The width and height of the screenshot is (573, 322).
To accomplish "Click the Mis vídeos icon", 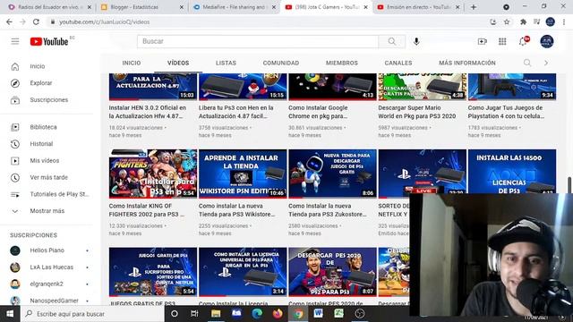I will (x=15, y=161).
